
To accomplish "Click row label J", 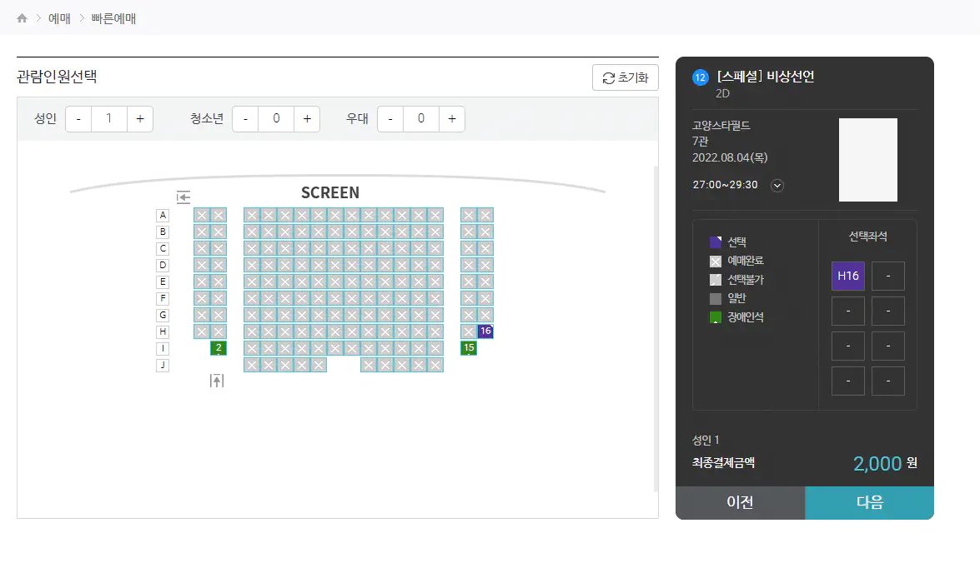I will [x=163, y=365].
